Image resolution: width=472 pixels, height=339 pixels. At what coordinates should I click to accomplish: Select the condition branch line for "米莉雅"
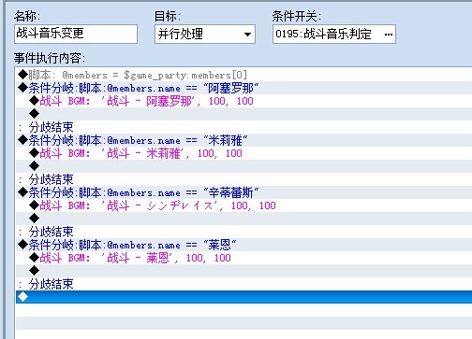point(244,140)
